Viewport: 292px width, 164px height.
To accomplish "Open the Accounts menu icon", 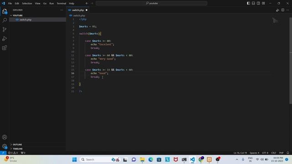I will click(5, 137).
